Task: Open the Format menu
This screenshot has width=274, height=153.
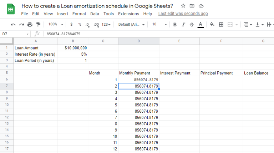Action: (79, 14)
